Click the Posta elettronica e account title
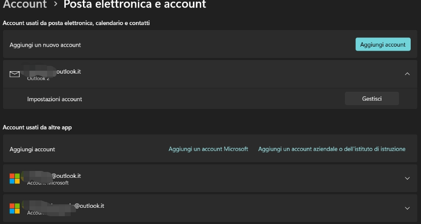 [134, 4]
